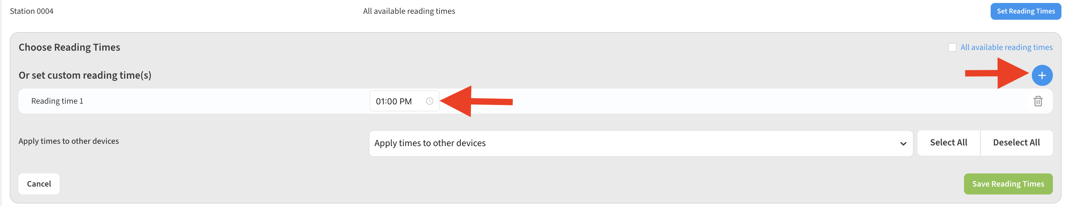Open time picker via clock icon
This screenshot has width=1070, height=206.
(430, 101)
